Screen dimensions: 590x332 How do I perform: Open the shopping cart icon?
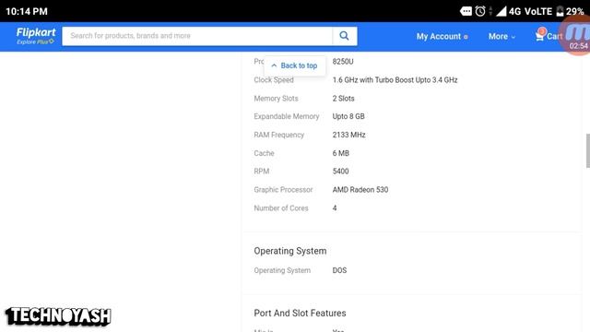coord(540,35)
